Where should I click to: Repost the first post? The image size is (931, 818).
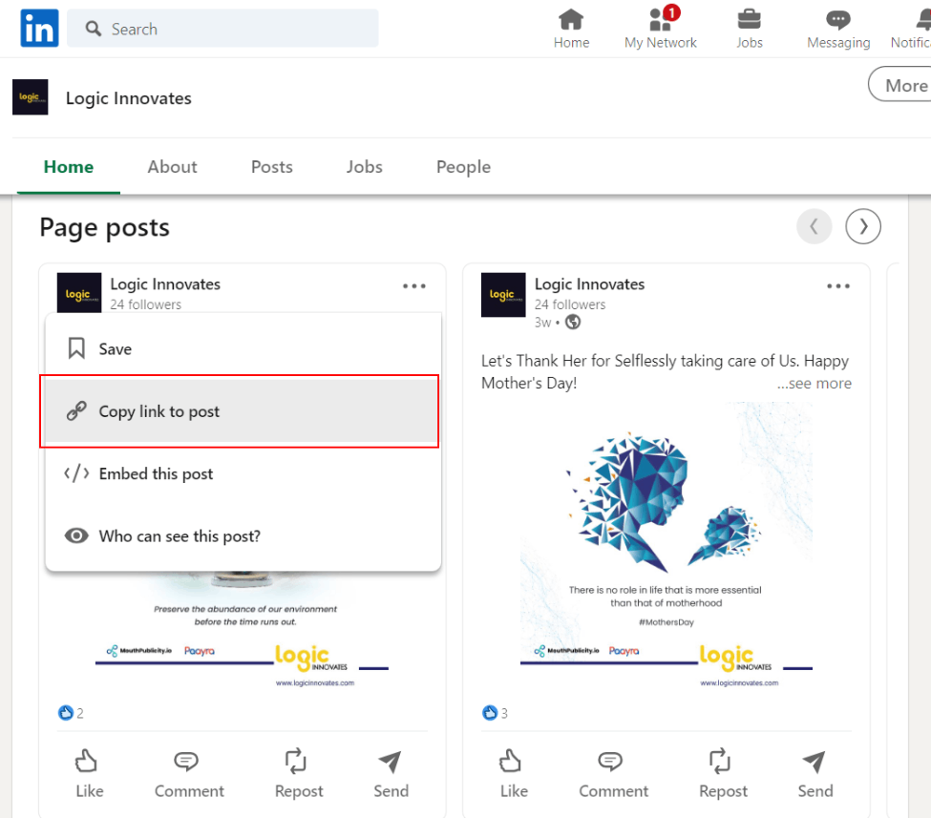coord(298,774)
